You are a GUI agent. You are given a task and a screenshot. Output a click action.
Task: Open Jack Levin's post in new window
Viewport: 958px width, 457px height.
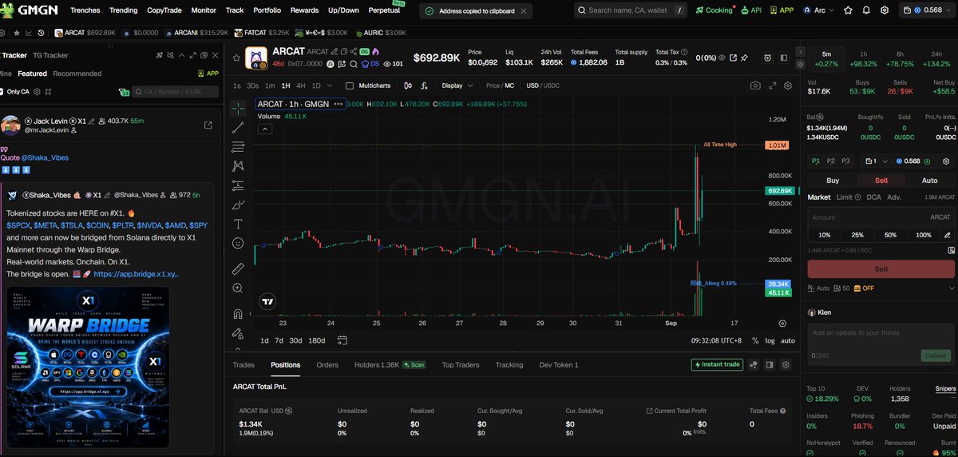208,125
